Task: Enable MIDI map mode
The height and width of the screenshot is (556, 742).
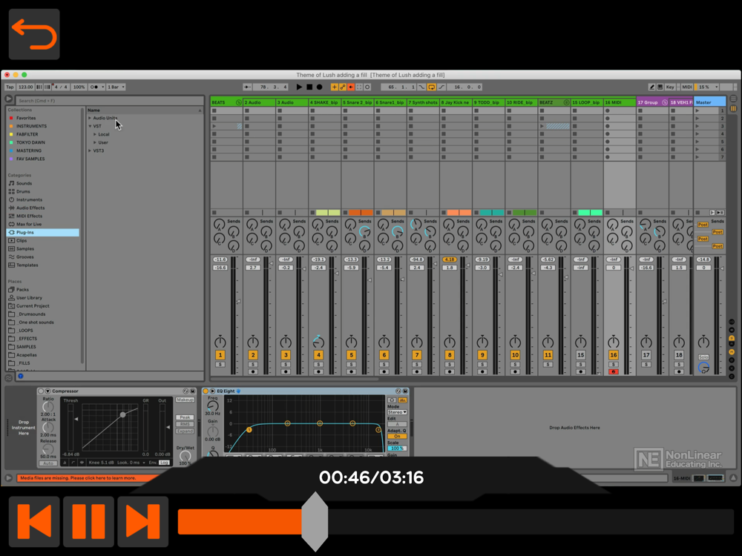Action: 686,87
